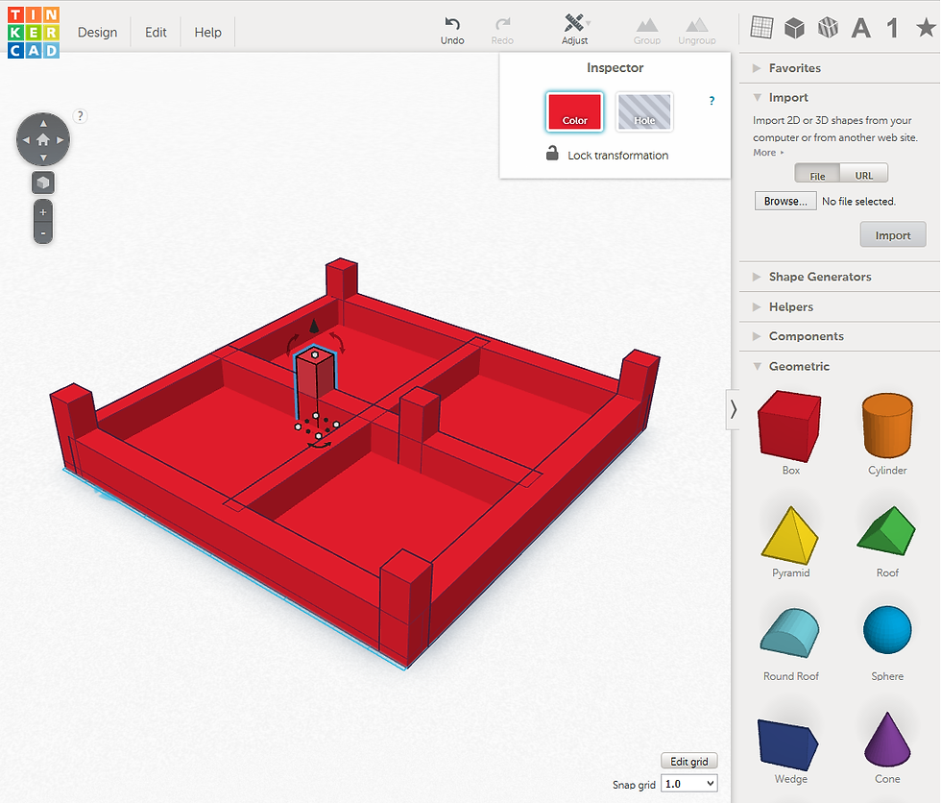Open the Snap grid dropdown
Screen dimensions: 941x803
coord(689,783)
